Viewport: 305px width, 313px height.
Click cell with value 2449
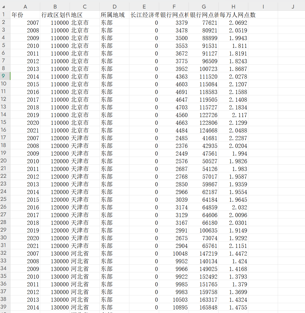(x=174, y=154)
